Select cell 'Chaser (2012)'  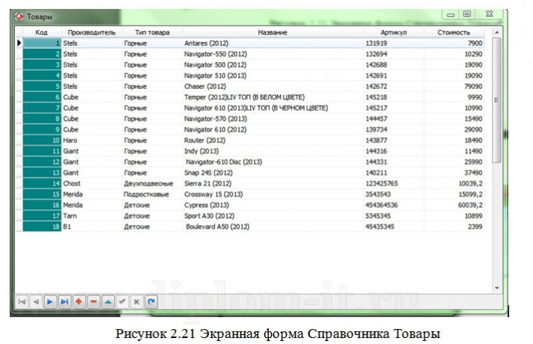(272, 86)
